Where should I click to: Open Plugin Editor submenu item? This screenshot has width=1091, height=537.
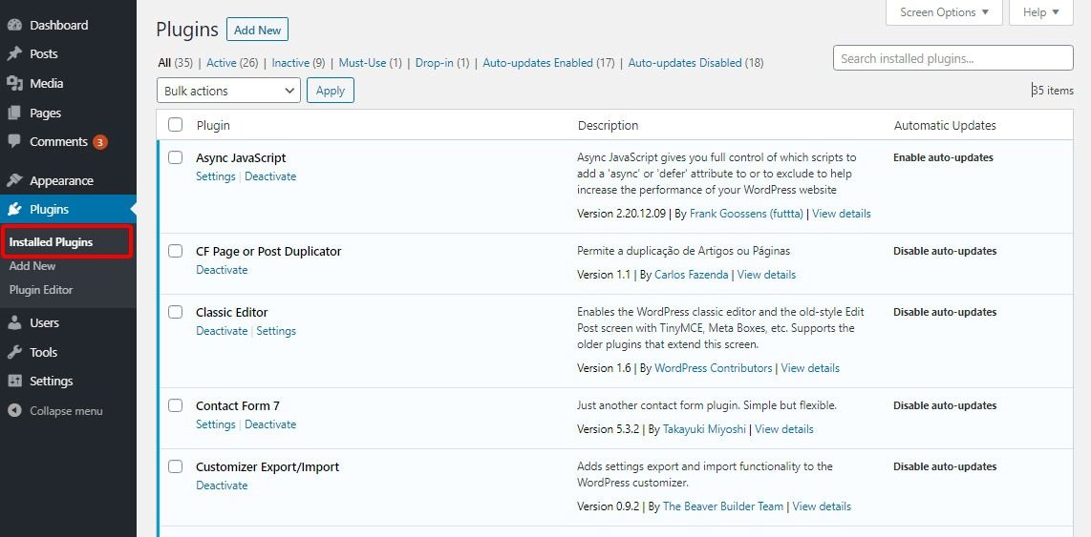pos(41,290)
